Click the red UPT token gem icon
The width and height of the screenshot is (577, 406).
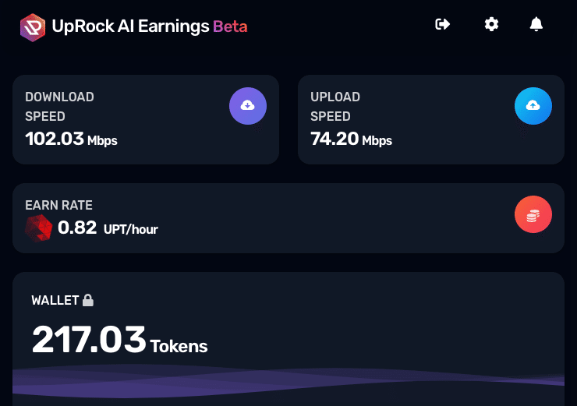coord(38,228)
